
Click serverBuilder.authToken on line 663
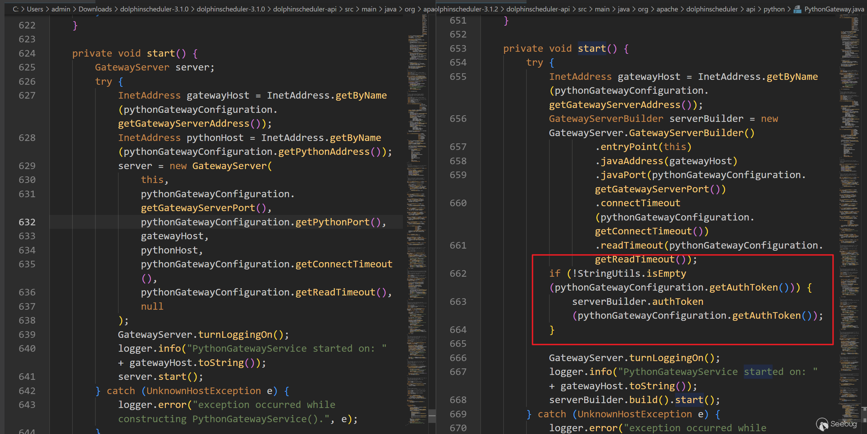point(638,302)
